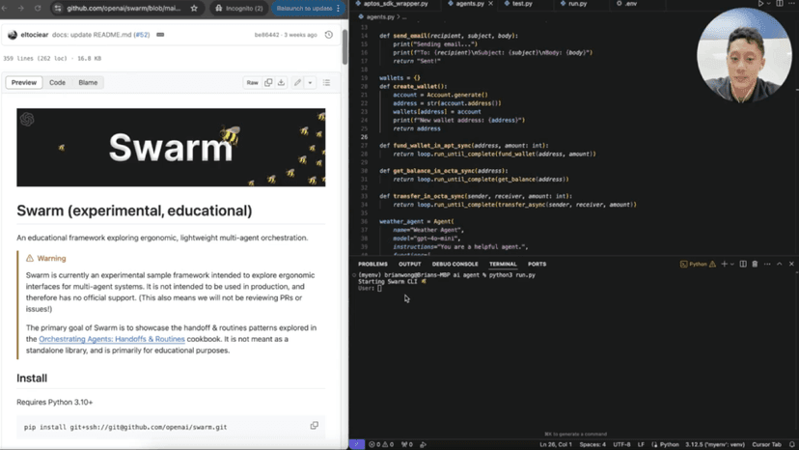
Task: Go forward in the browser
Action: tap(20, 8)
